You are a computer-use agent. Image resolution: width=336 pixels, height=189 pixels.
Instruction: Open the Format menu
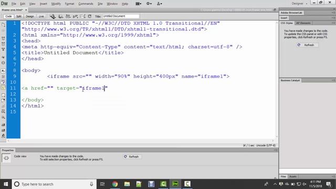pos(69,4)
